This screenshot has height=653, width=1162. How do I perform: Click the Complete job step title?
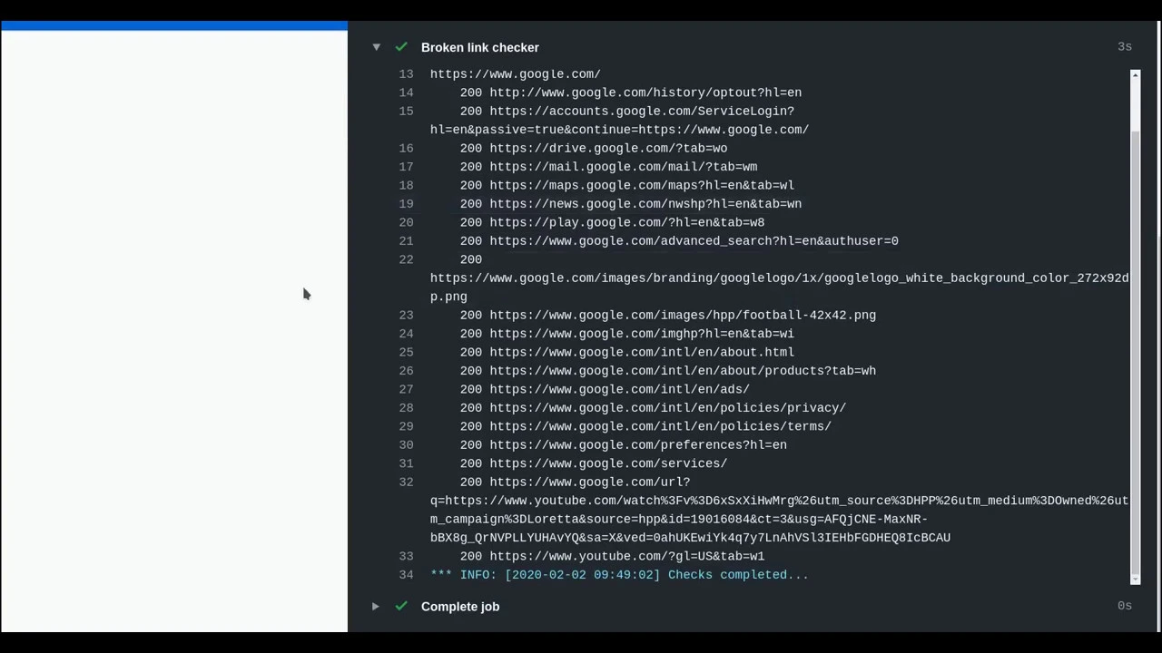point(460,607)
